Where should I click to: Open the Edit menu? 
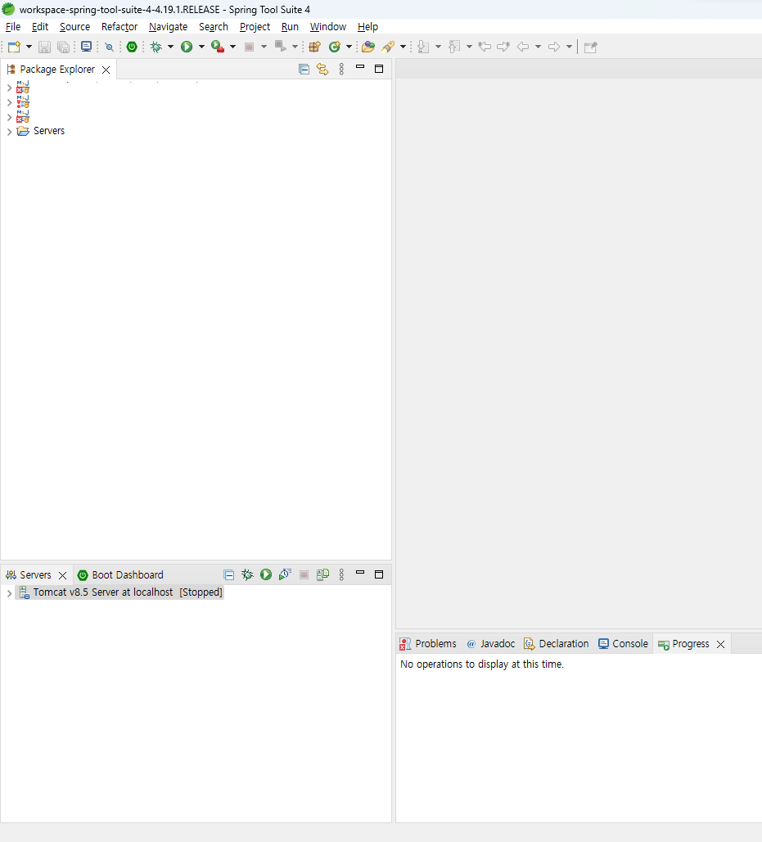[40, 27]
